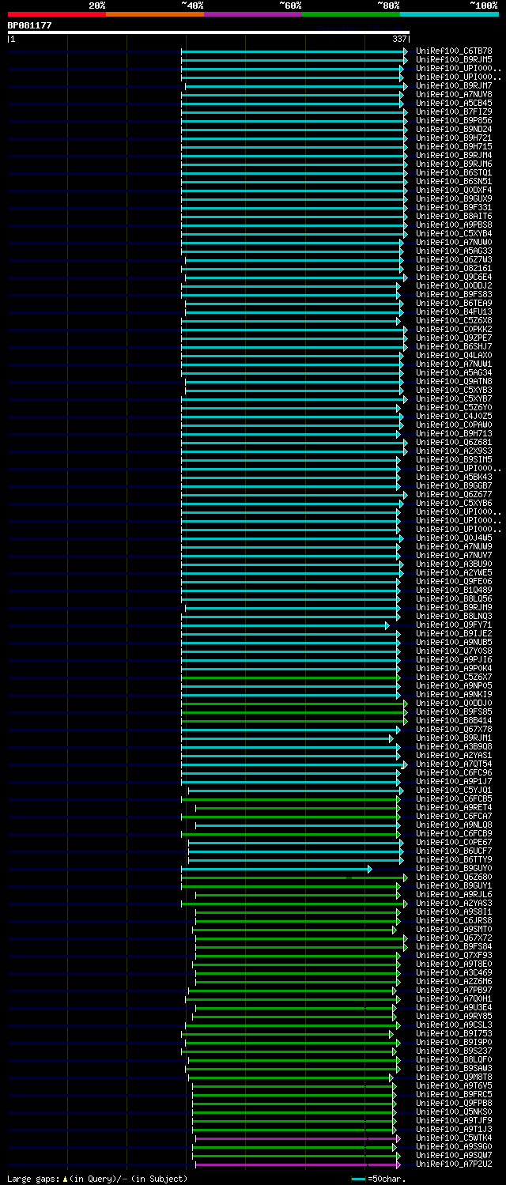The image size is (506, 1185).
Task: Select the UniRef100_Q6Z680 entry
Action: point(454,877)
